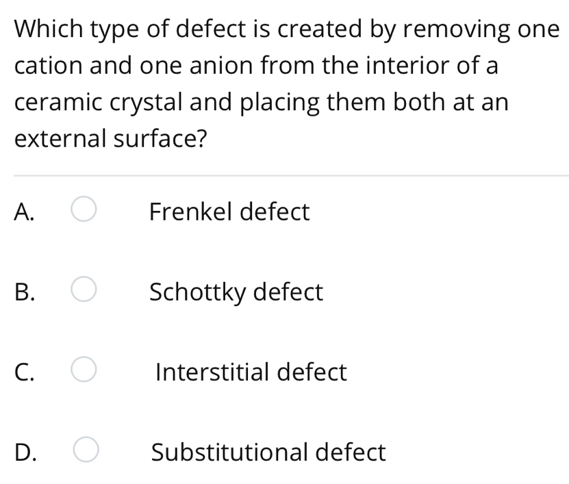Pick the radio button for option D
Image resolution: width=569 pixels, height=484 pixels.
click(86, 452)
